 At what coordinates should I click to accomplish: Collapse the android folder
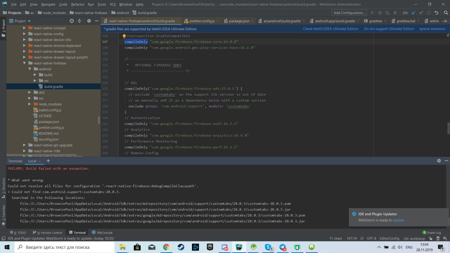point(30,69)
